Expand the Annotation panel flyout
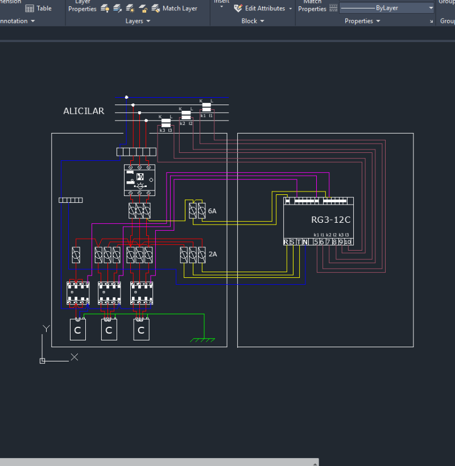Screen dimensions: 455x466 pos(32,22)
